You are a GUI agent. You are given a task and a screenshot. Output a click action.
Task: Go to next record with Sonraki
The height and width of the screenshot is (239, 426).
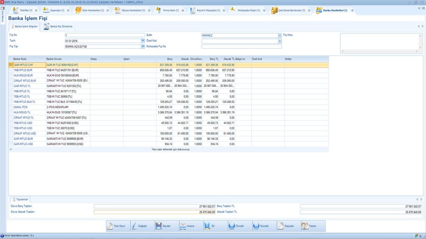coord(262,226)
